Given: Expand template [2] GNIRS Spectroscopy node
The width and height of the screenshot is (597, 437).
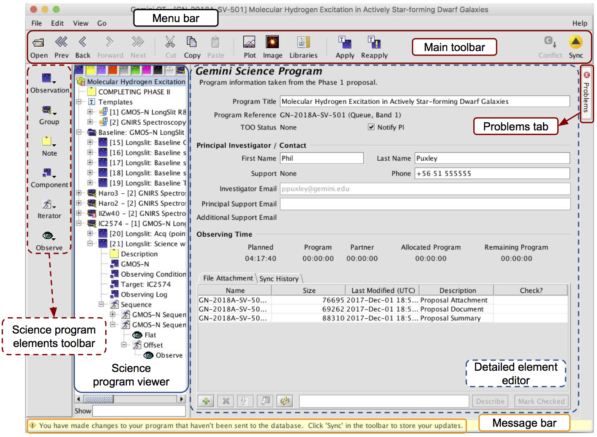Looking at the screenshot, I should 90,122.
